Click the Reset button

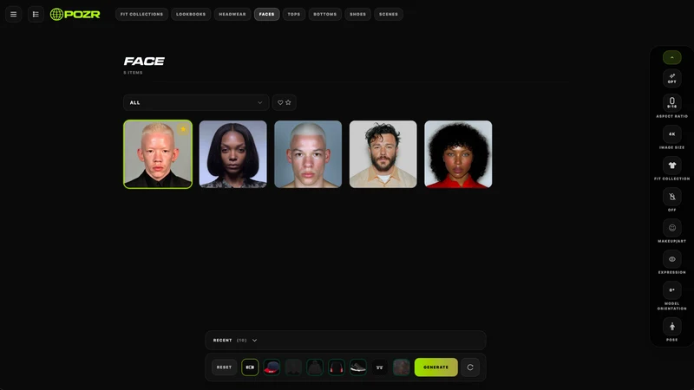point(224,367)
